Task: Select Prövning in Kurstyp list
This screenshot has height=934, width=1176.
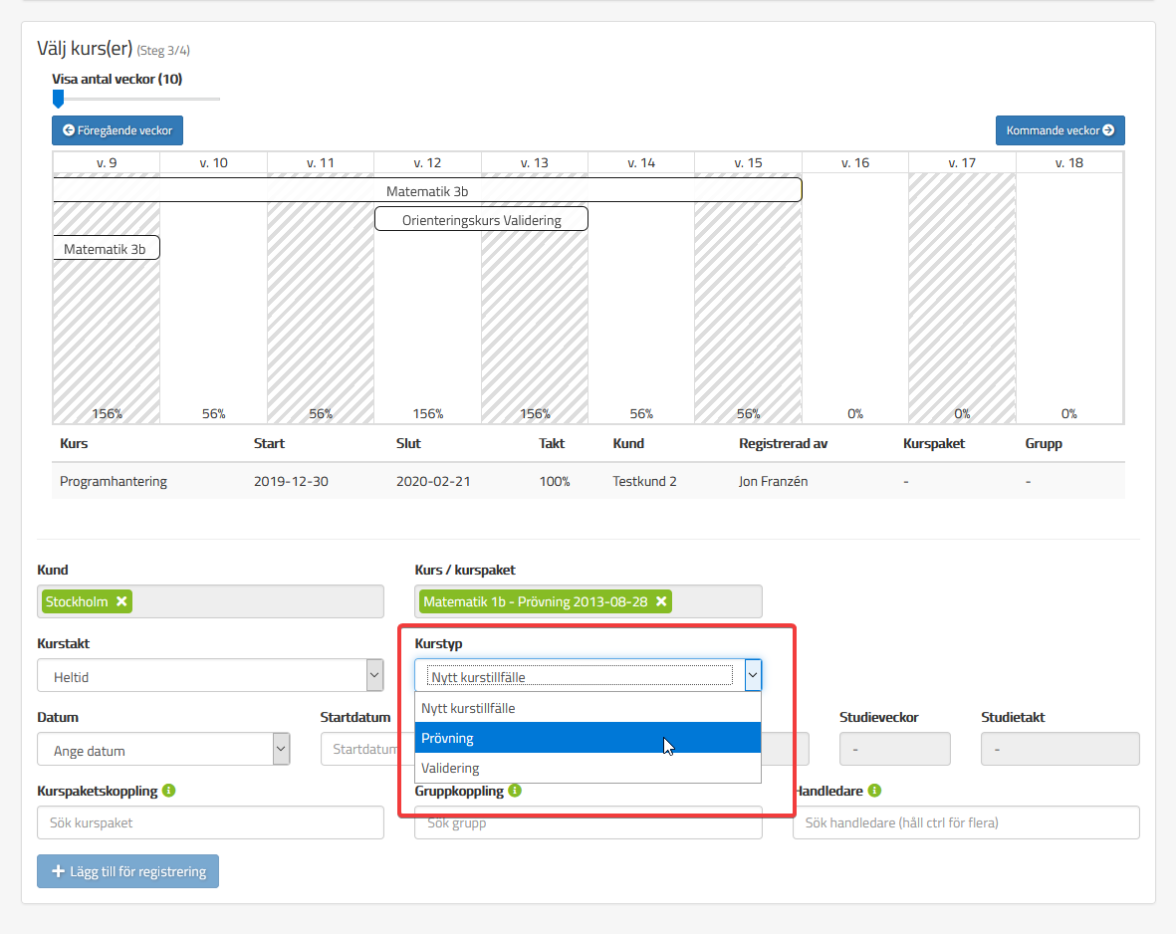Action: tap(588, 738)
